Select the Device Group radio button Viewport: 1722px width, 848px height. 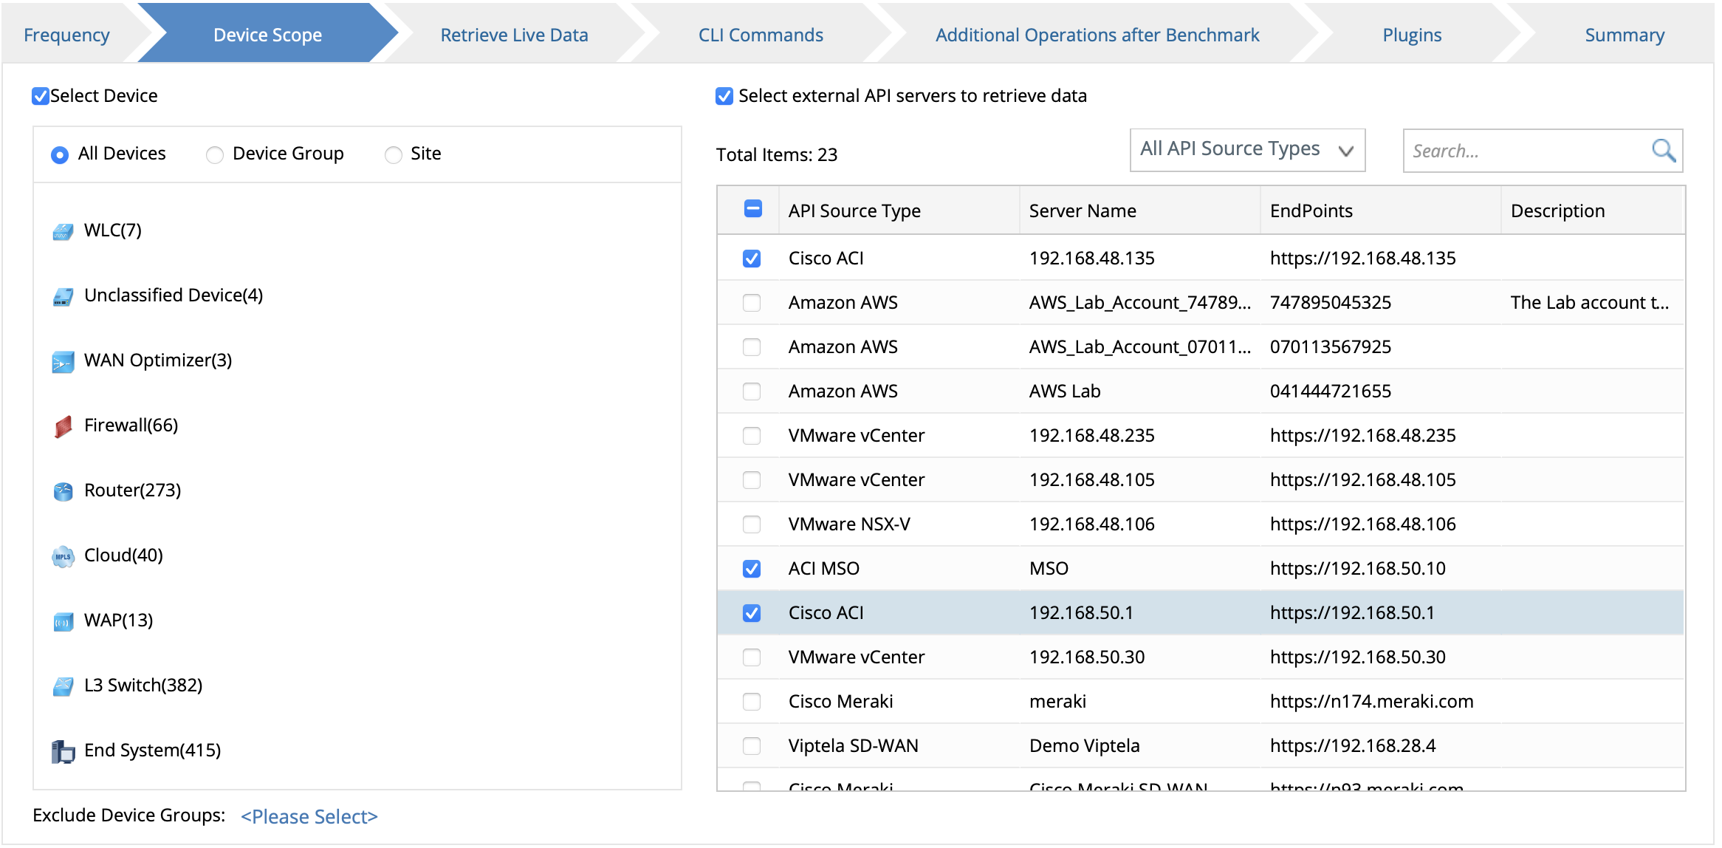coord(215,154)
